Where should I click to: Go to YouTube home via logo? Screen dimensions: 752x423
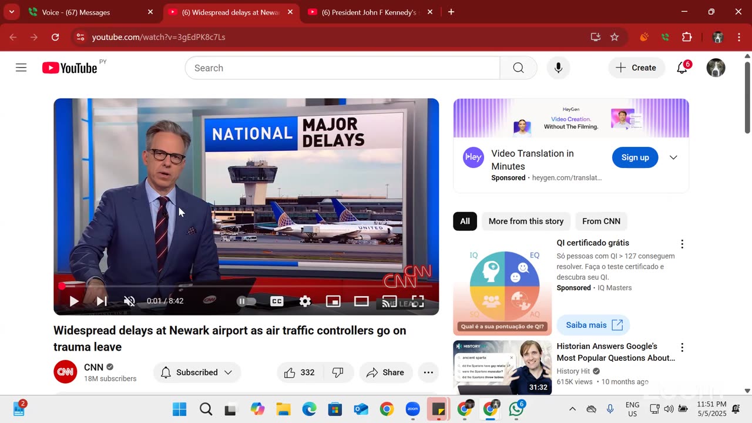click(70, 68)
